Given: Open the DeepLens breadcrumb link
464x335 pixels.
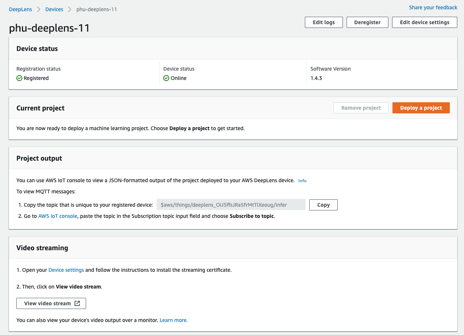Looking at the screenshot, I should (20, 9).
